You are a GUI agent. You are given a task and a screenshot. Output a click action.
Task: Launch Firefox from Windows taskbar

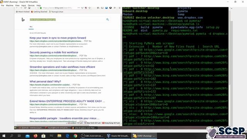[x=36, y=136]
